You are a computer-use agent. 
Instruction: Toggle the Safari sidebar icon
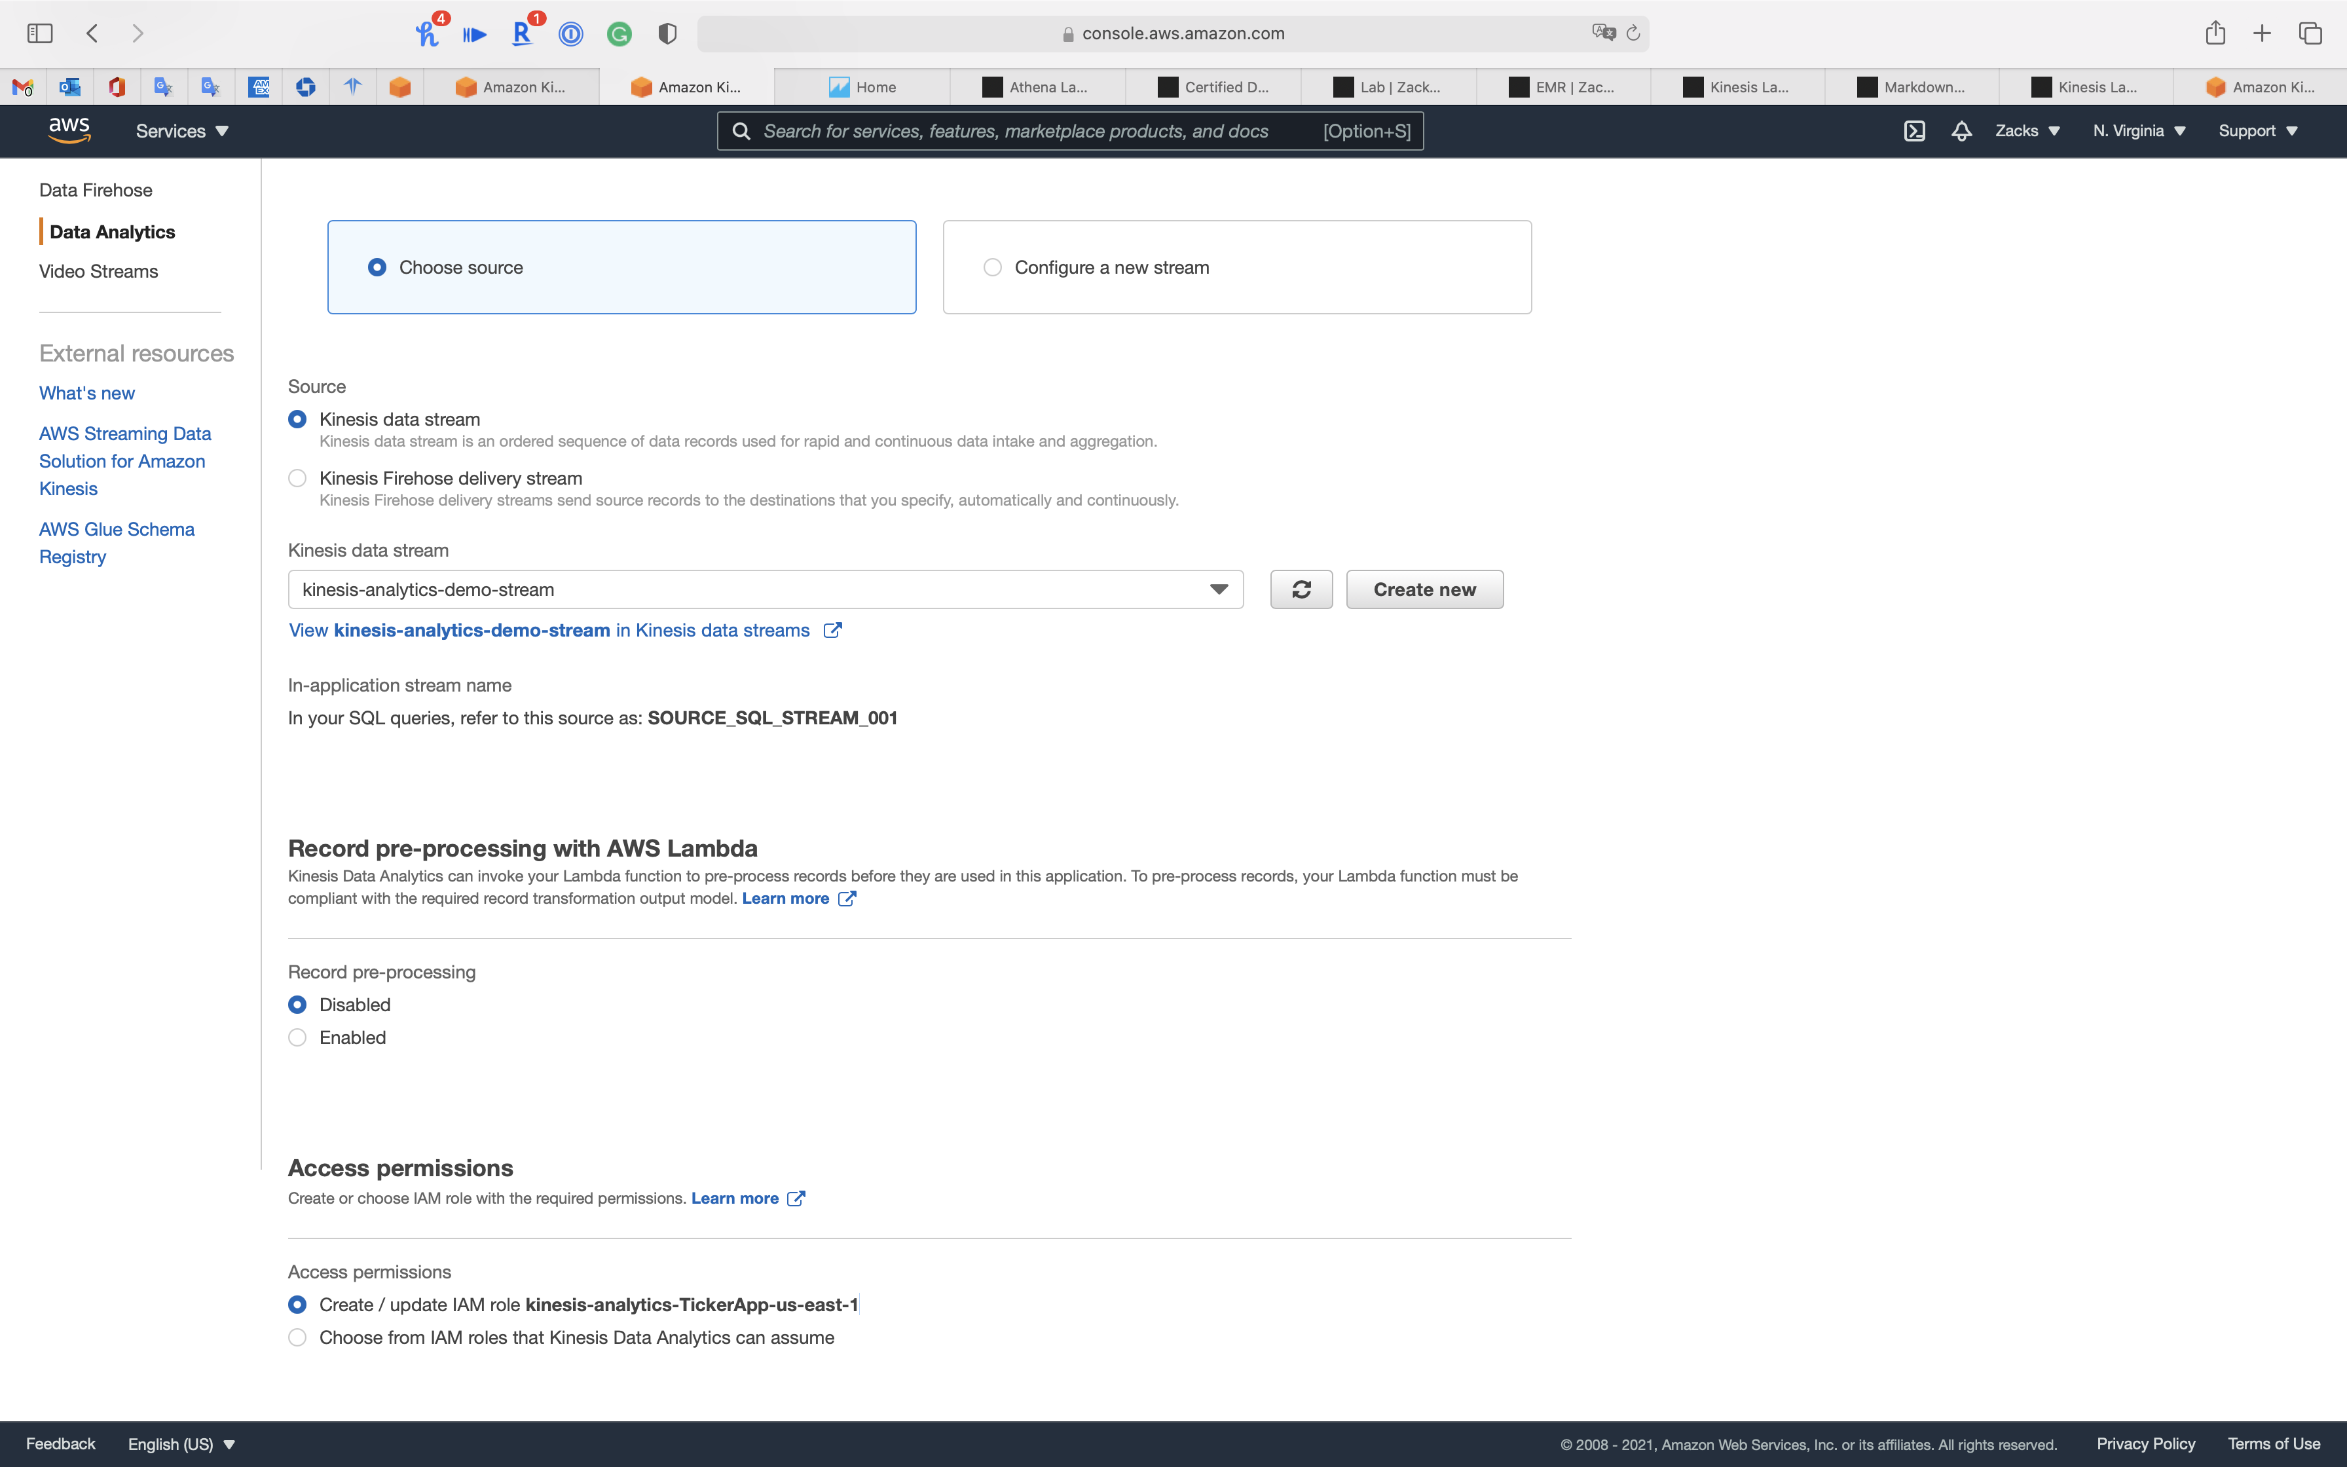point(40,33)
